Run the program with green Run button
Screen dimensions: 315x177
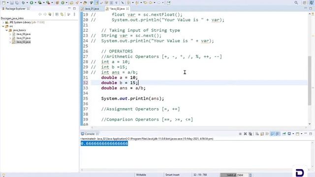pyautogui.click(x=31, y=3)
